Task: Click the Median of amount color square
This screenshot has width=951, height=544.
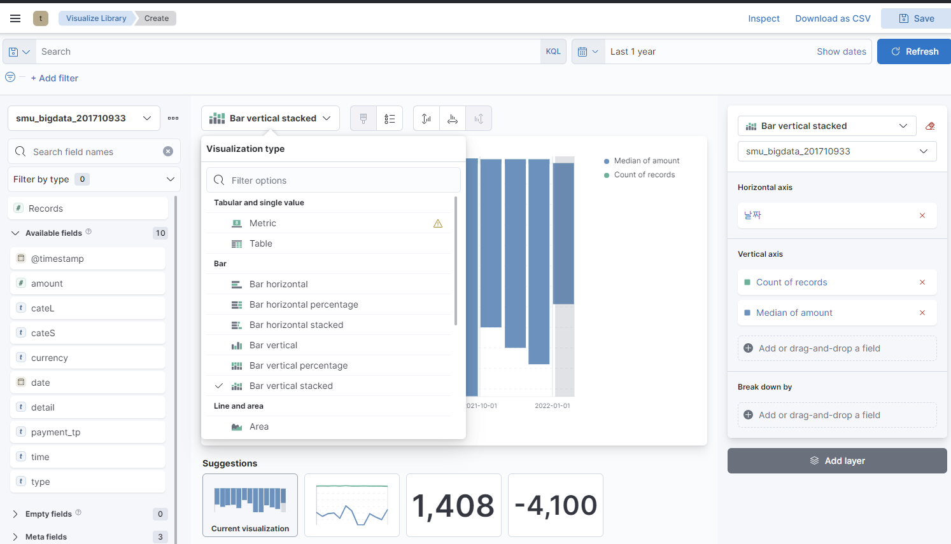Action: [x=747, y=313]
